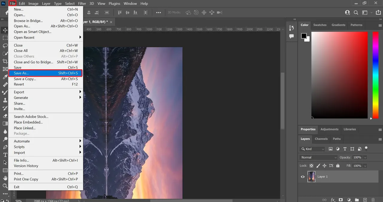Screen dimensions: 383x202
Task: Hide Layer 1 using eye icon
Action: (303, 177)
